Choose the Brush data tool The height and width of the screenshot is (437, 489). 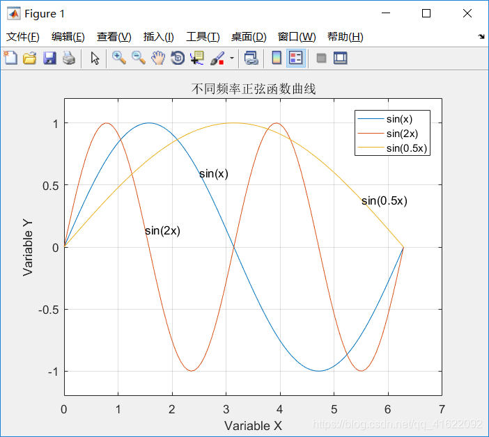pyautogui.click(x=217, y=58)
